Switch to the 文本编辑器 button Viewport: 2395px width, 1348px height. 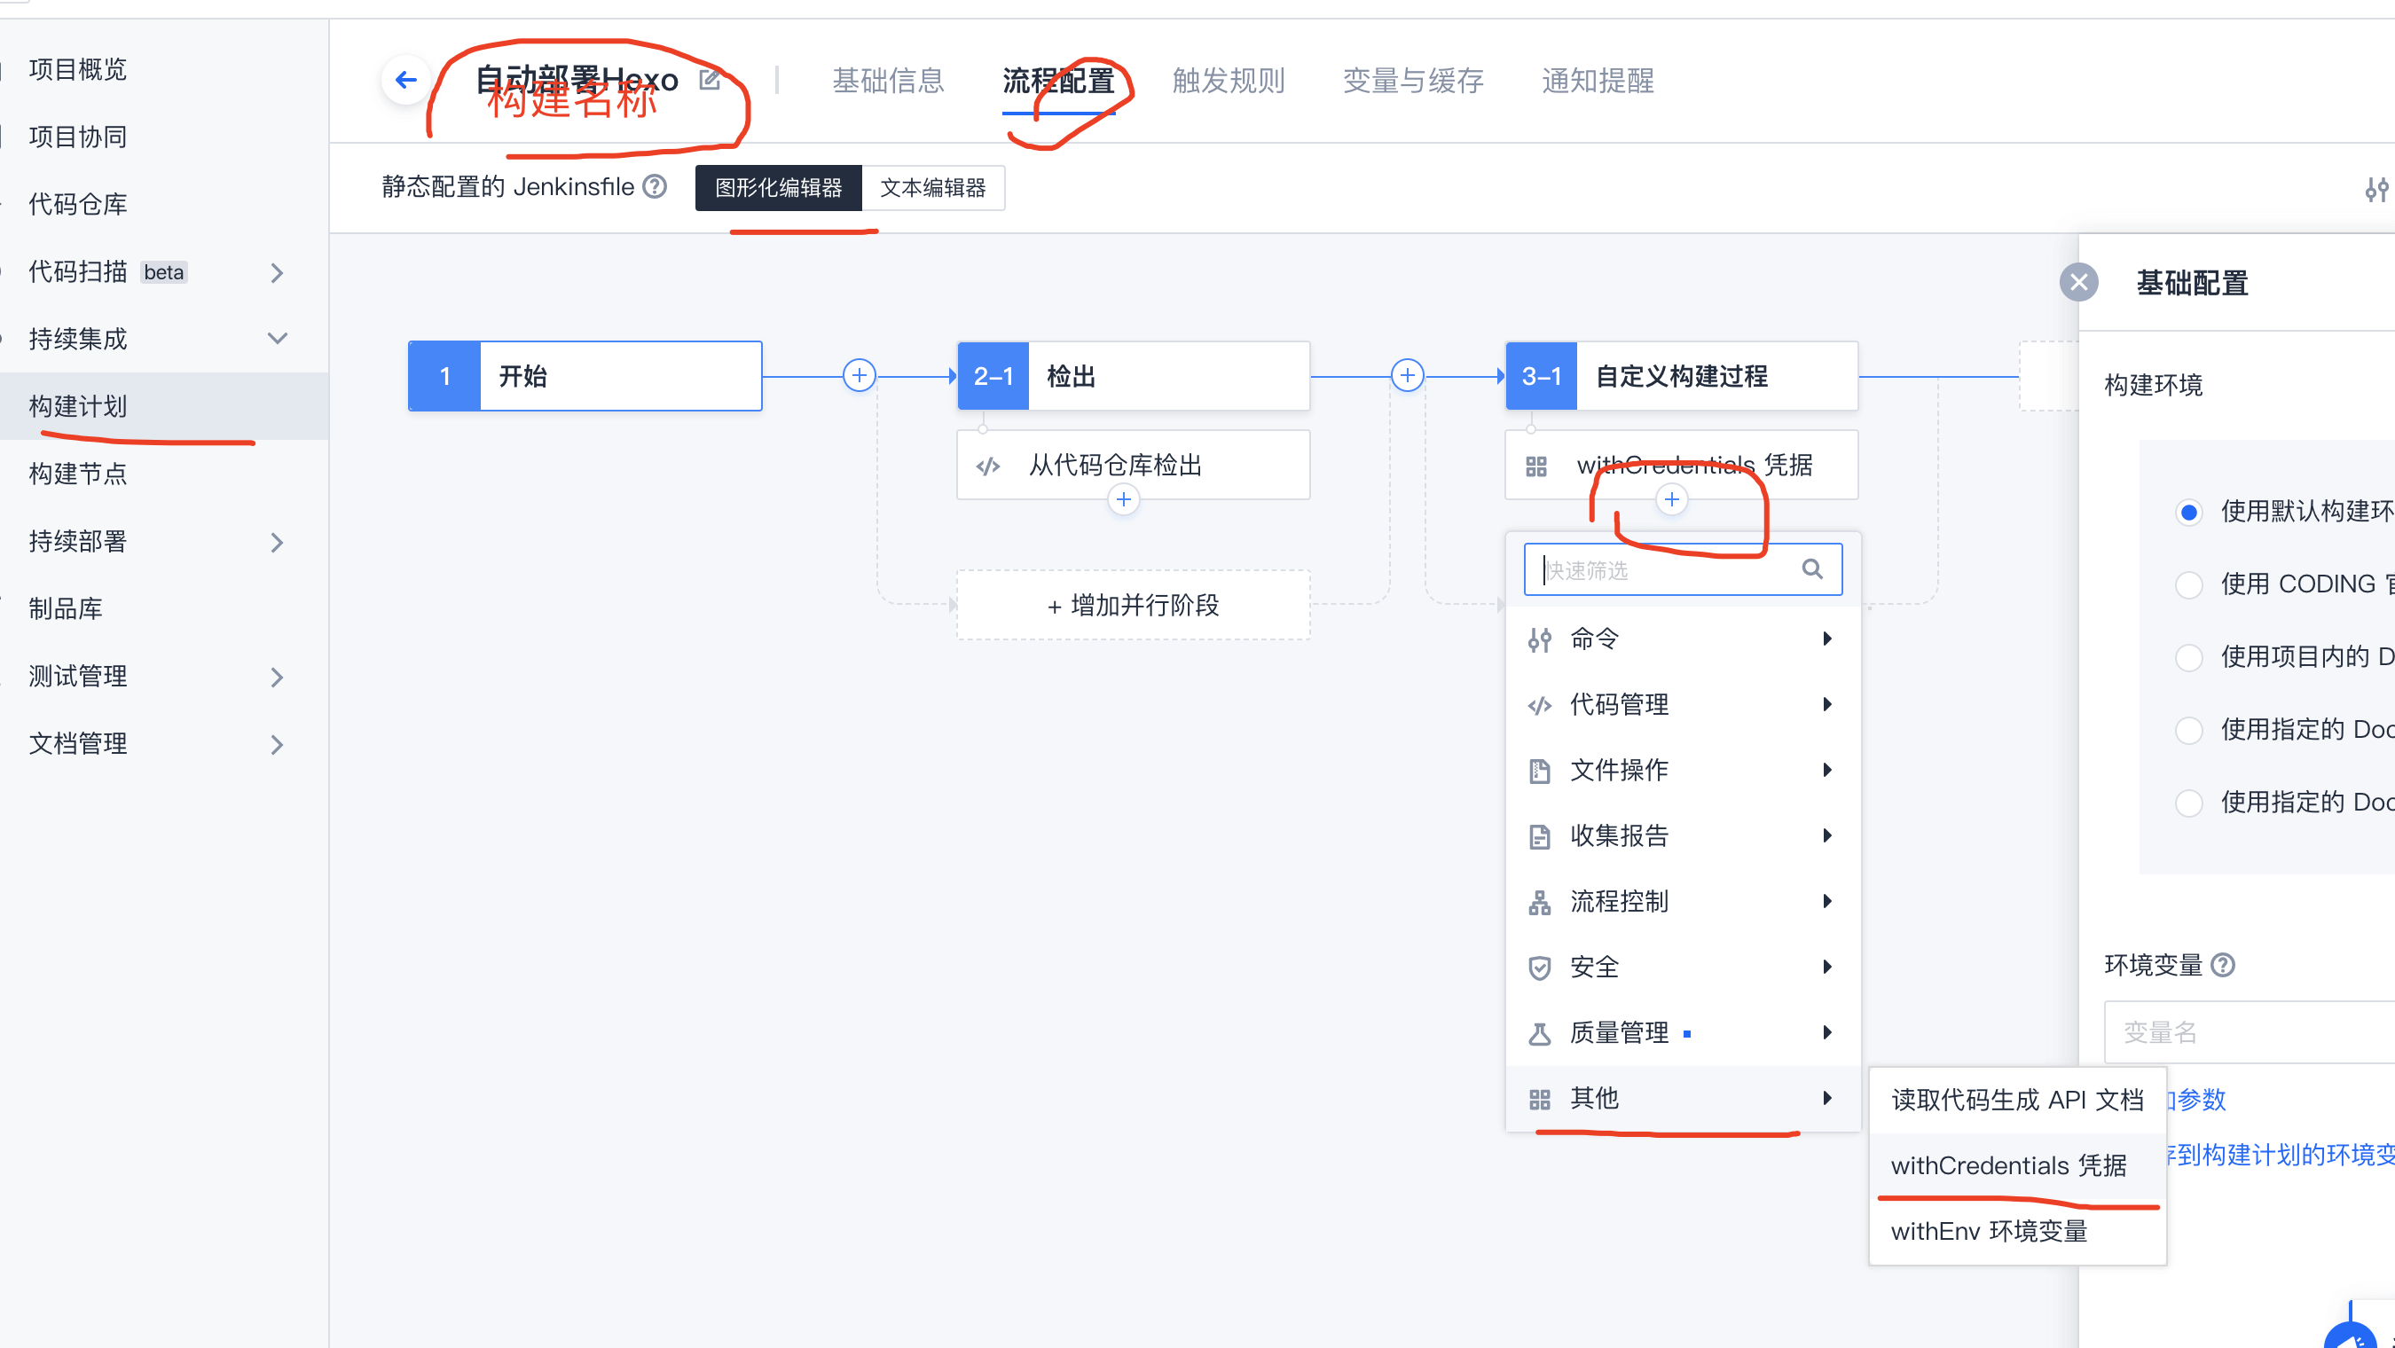(x=932, y=188)
